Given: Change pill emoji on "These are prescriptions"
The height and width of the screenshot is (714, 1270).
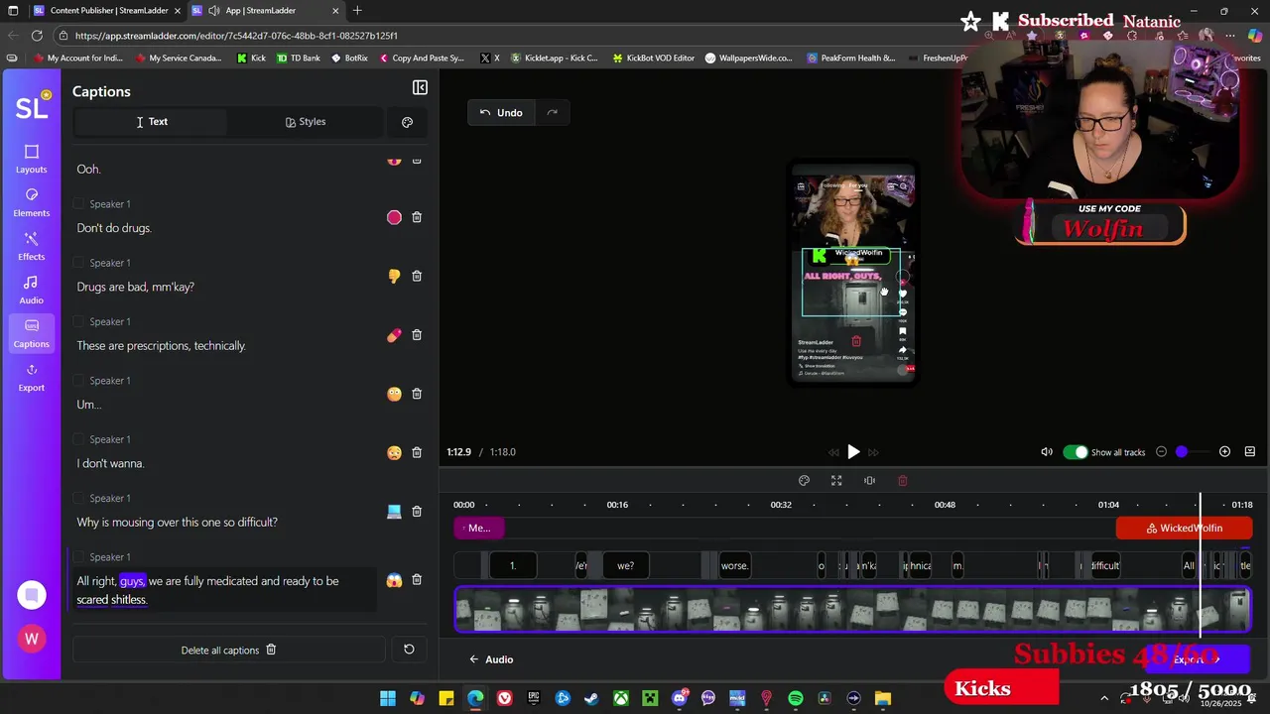Looking at the screenshot, I should [x=394, y=335].
